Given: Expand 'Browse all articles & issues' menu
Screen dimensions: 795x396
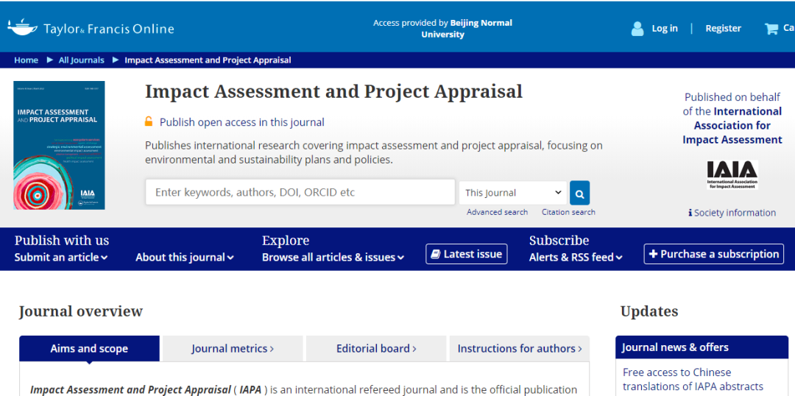Looking at the screenshot, I should pyautogui.click(x=333, y=258).
